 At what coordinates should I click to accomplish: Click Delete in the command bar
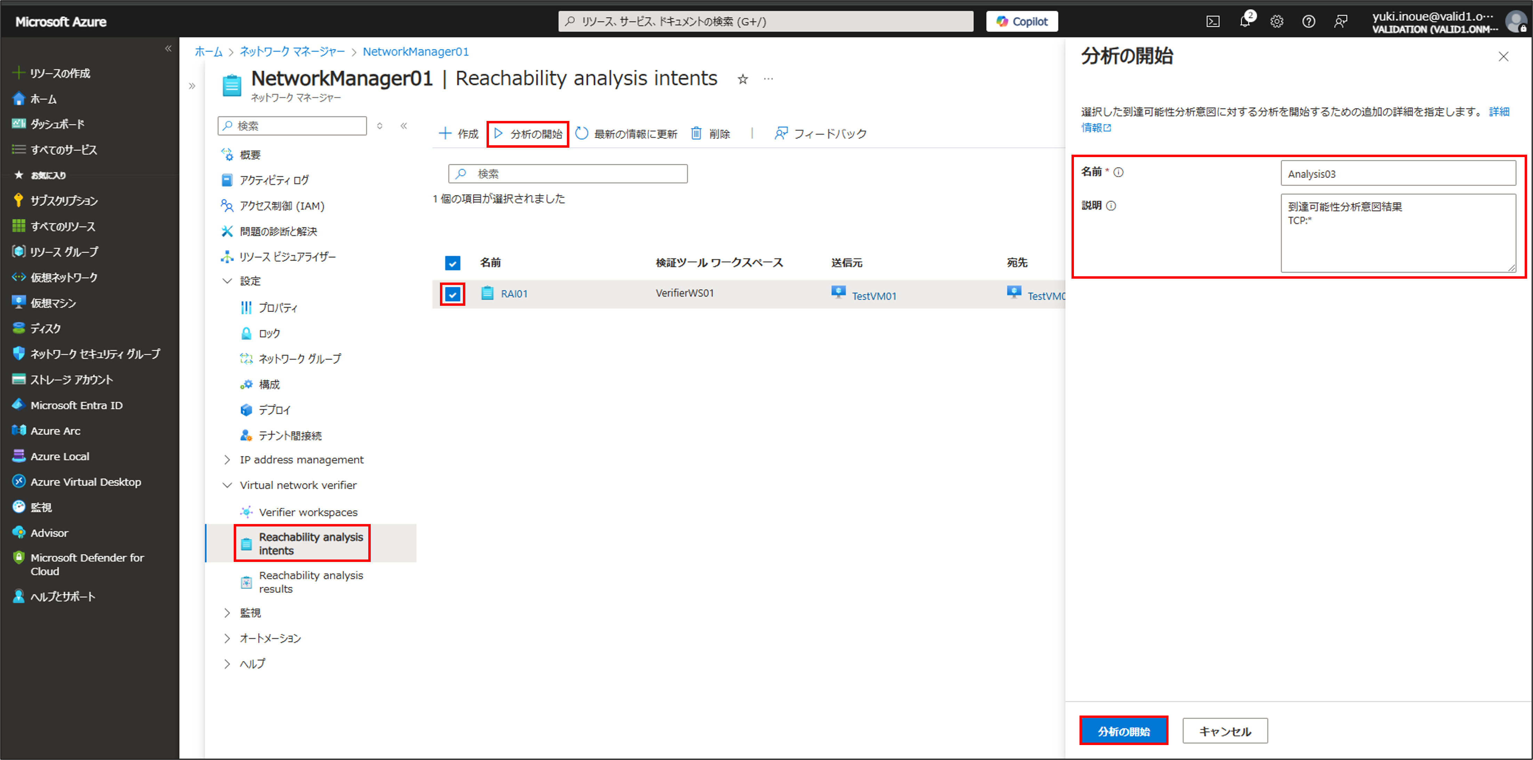[x=711, y=134]
